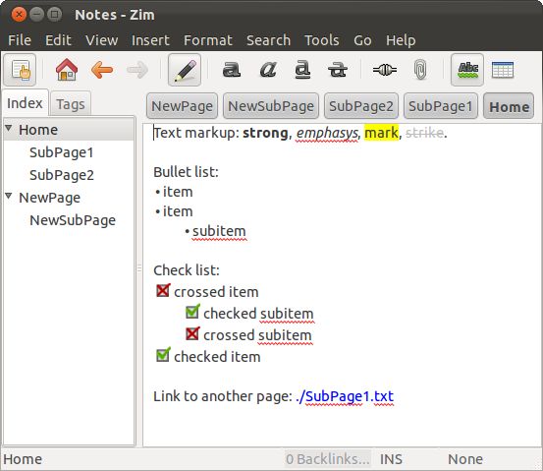
Task: Click None label in status bar
Action: [465, 459]
